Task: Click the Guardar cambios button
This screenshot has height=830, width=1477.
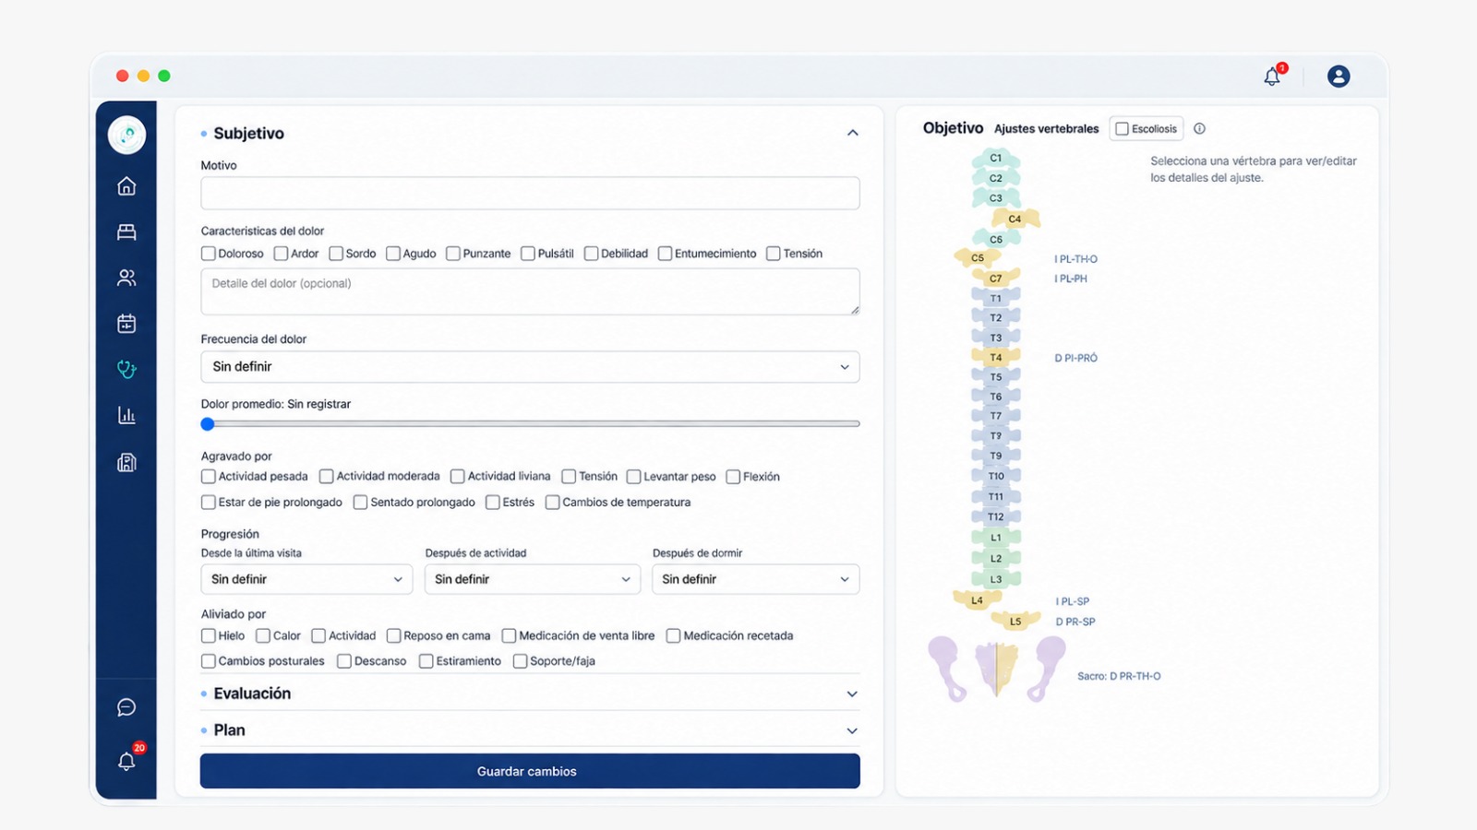Action: tap(530, 771)
